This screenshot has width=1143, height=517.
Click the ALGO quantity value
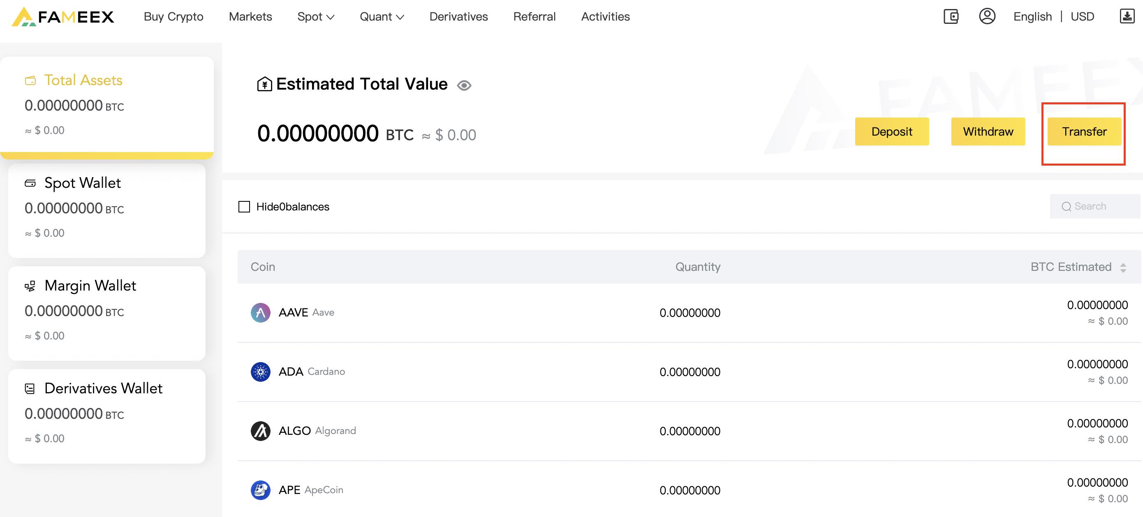690,432
